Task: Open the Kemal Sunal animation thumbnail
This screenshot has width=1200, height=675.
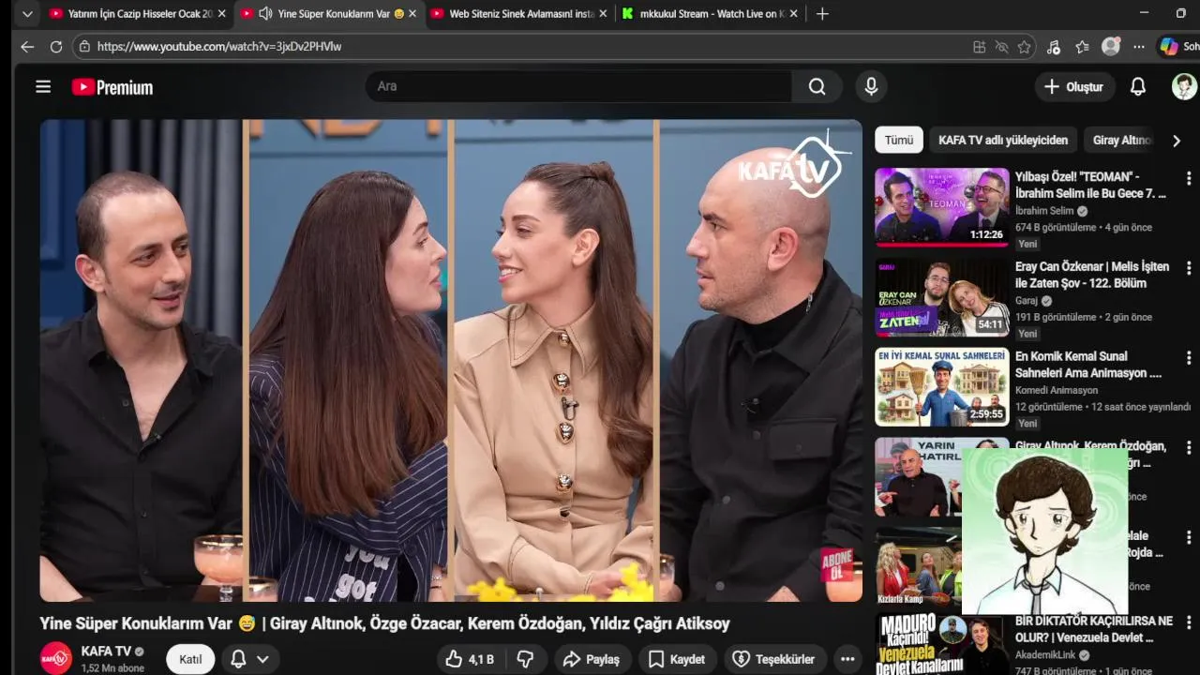Action: [942, 387]
